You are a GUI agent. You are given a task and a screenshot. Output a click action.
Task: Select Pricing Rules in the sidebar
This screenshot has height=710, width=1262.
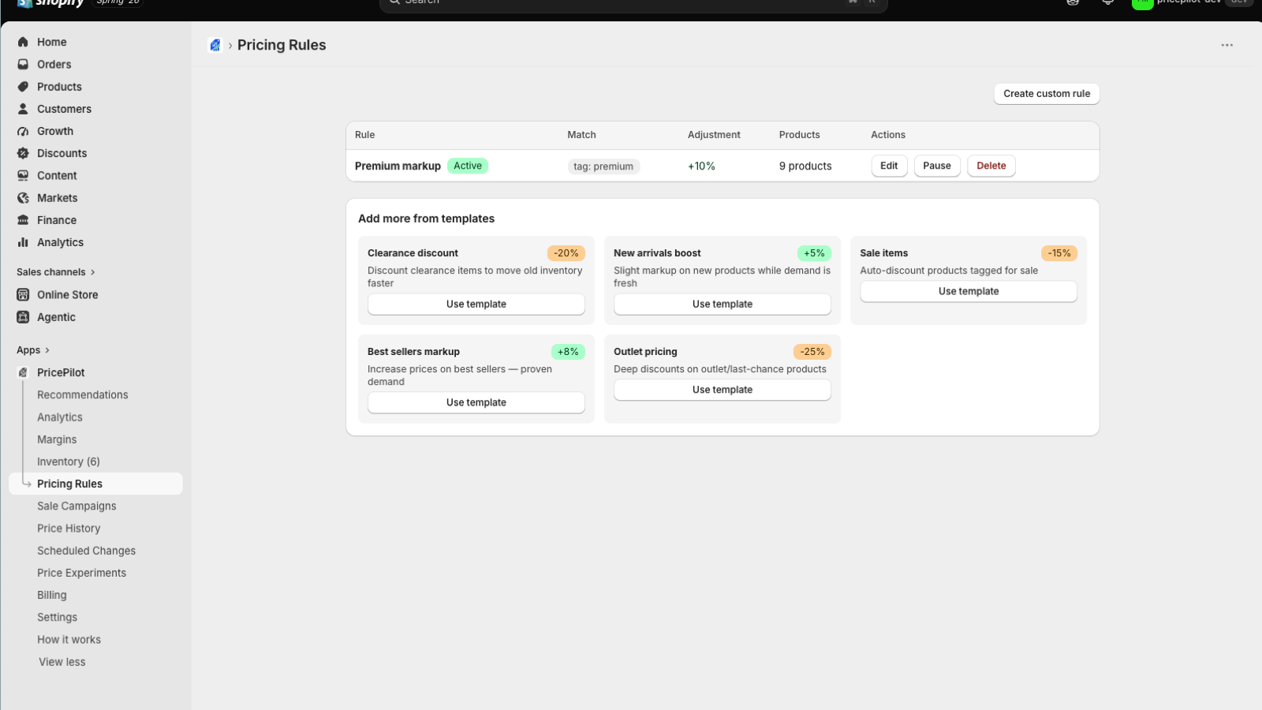(95, 484)
